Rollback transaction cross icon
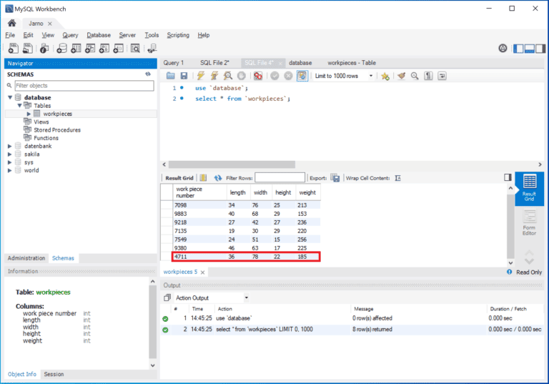Viewport: 549px width, 384px height. (x=288, y=76)
